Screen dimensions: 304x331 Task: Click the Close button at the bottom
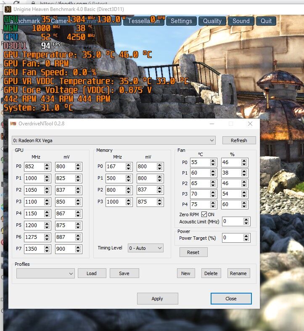pyautogui.click(x=231, y=299)
